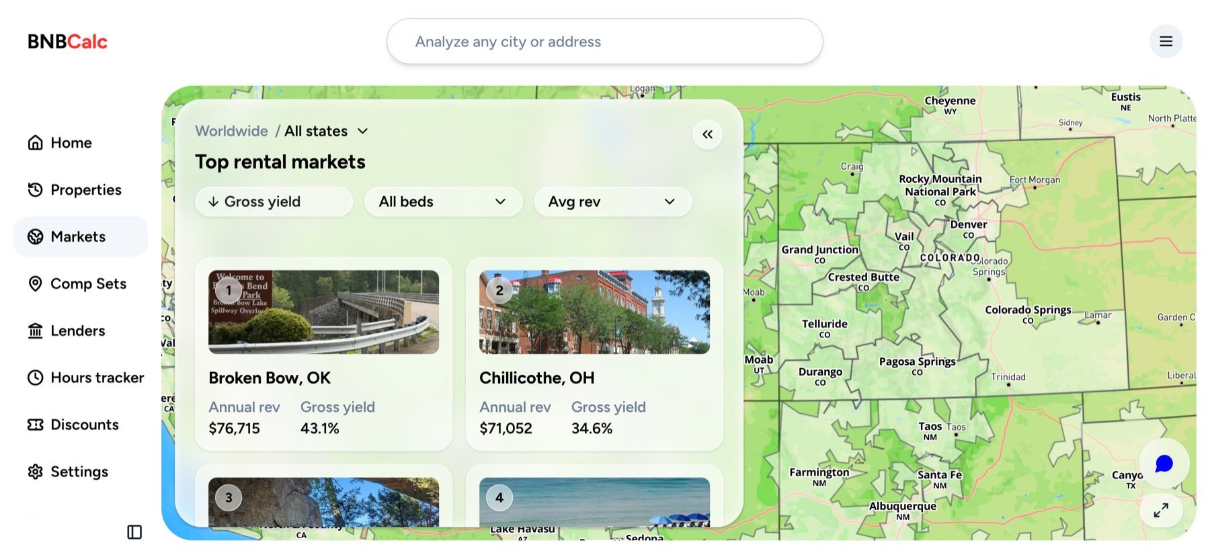Open Settings section
The image size is (1210, 559).
pos(81,472)
